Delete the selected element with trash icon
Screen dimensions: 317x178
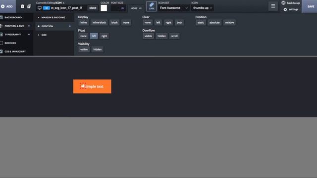coord(22,6)
